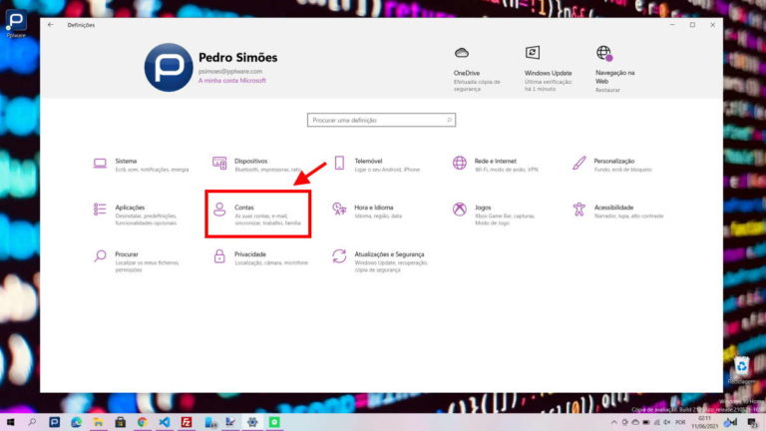The image size is (766, 431).
Task: Click the 'A minha conta Microsoft' link
Action: [231, 81]
